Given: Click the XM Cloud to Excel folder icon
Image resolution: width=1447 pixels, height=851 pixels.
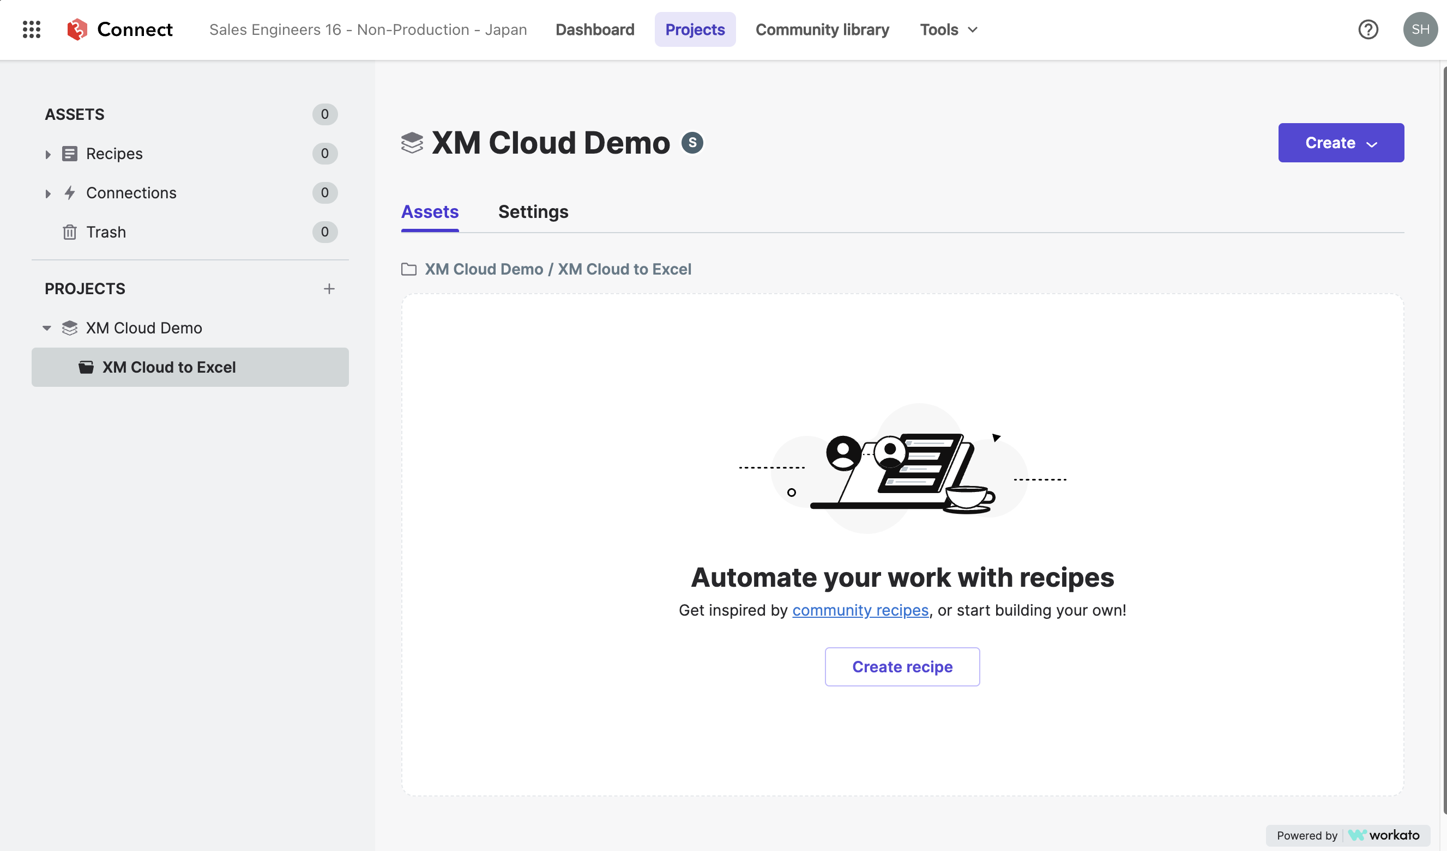Looking at the screenshot, I should coord(86,367).
